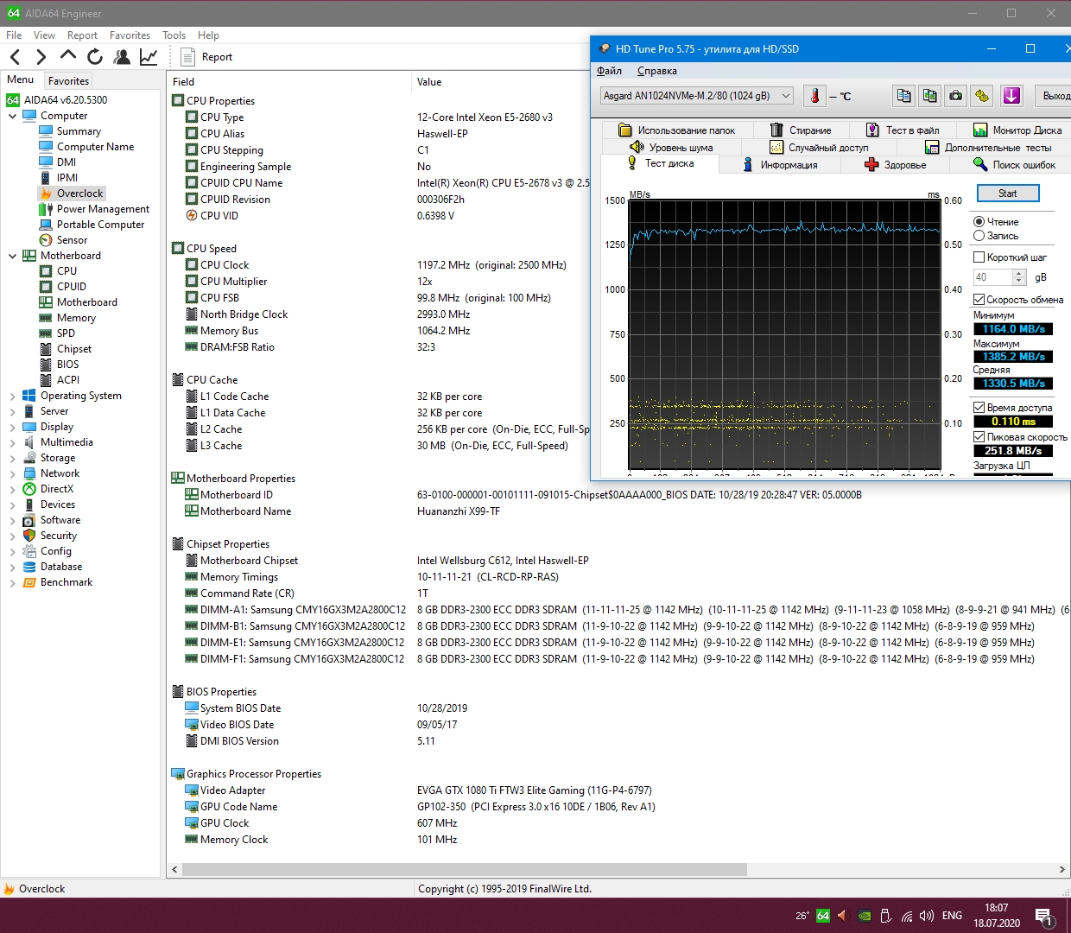This screenshot has height=933, width=1071.
Task: Expand the Benchmark tree node
Action: (x=12, y=582)
